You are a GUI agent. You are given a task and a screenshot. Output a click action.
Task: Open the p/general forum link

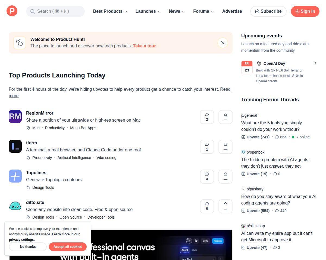[249, 115]
